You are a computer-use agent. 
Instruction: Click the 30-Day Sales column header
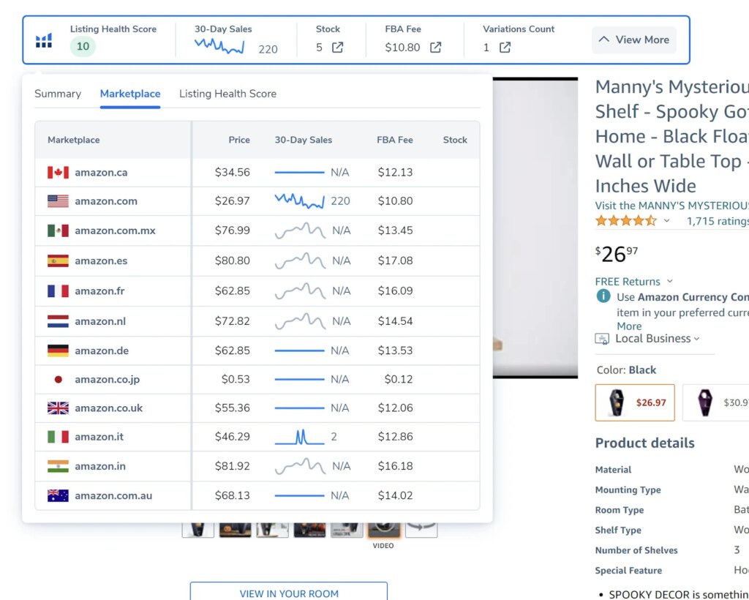[x=304, y=140]
